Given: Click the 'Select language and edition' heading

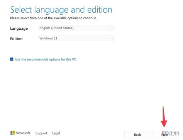Looking at the screenshot, I should click(x=61, y=10).
